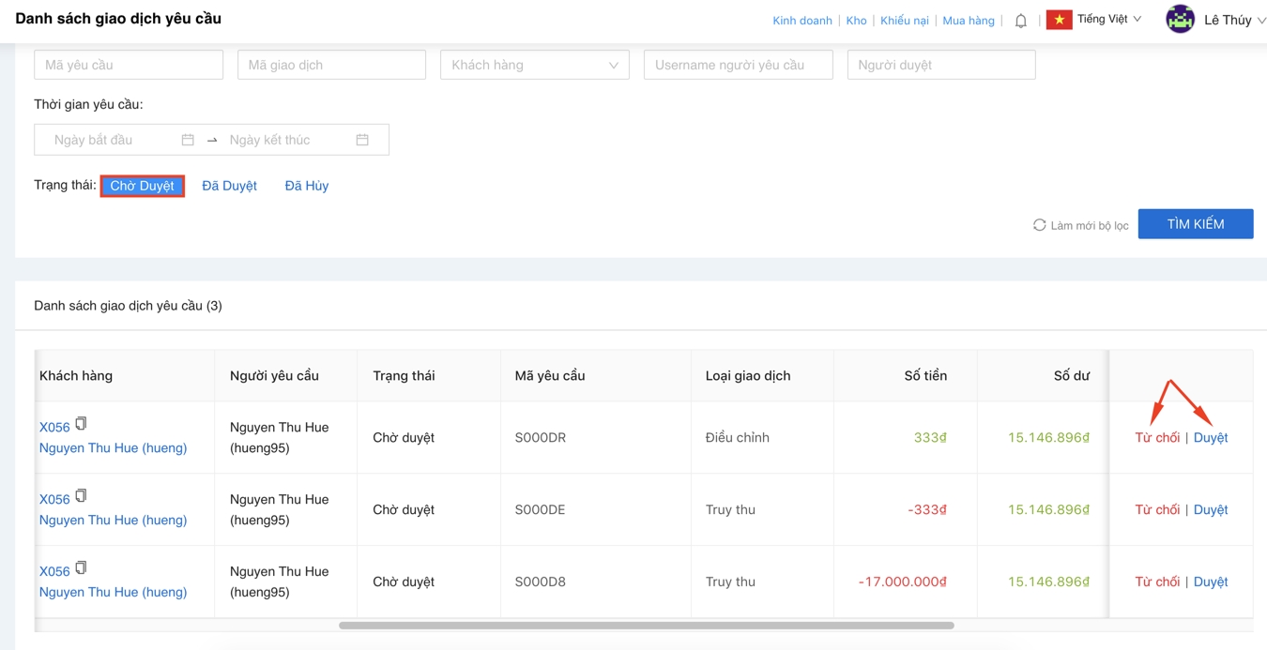Click the notification bell icon
This screenshot has width=1267, height=650.
[x=1020, y=21]
